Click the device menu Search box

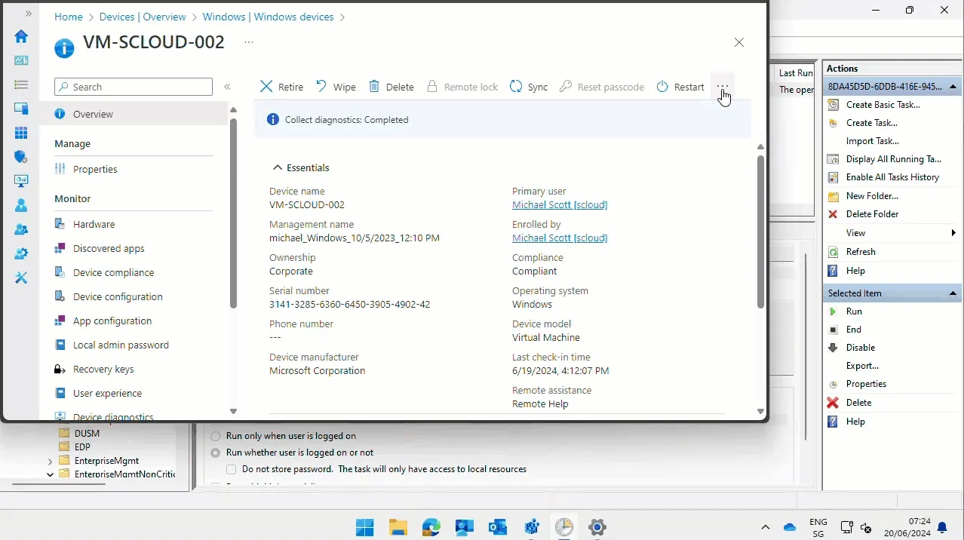(x=134, y=87)
